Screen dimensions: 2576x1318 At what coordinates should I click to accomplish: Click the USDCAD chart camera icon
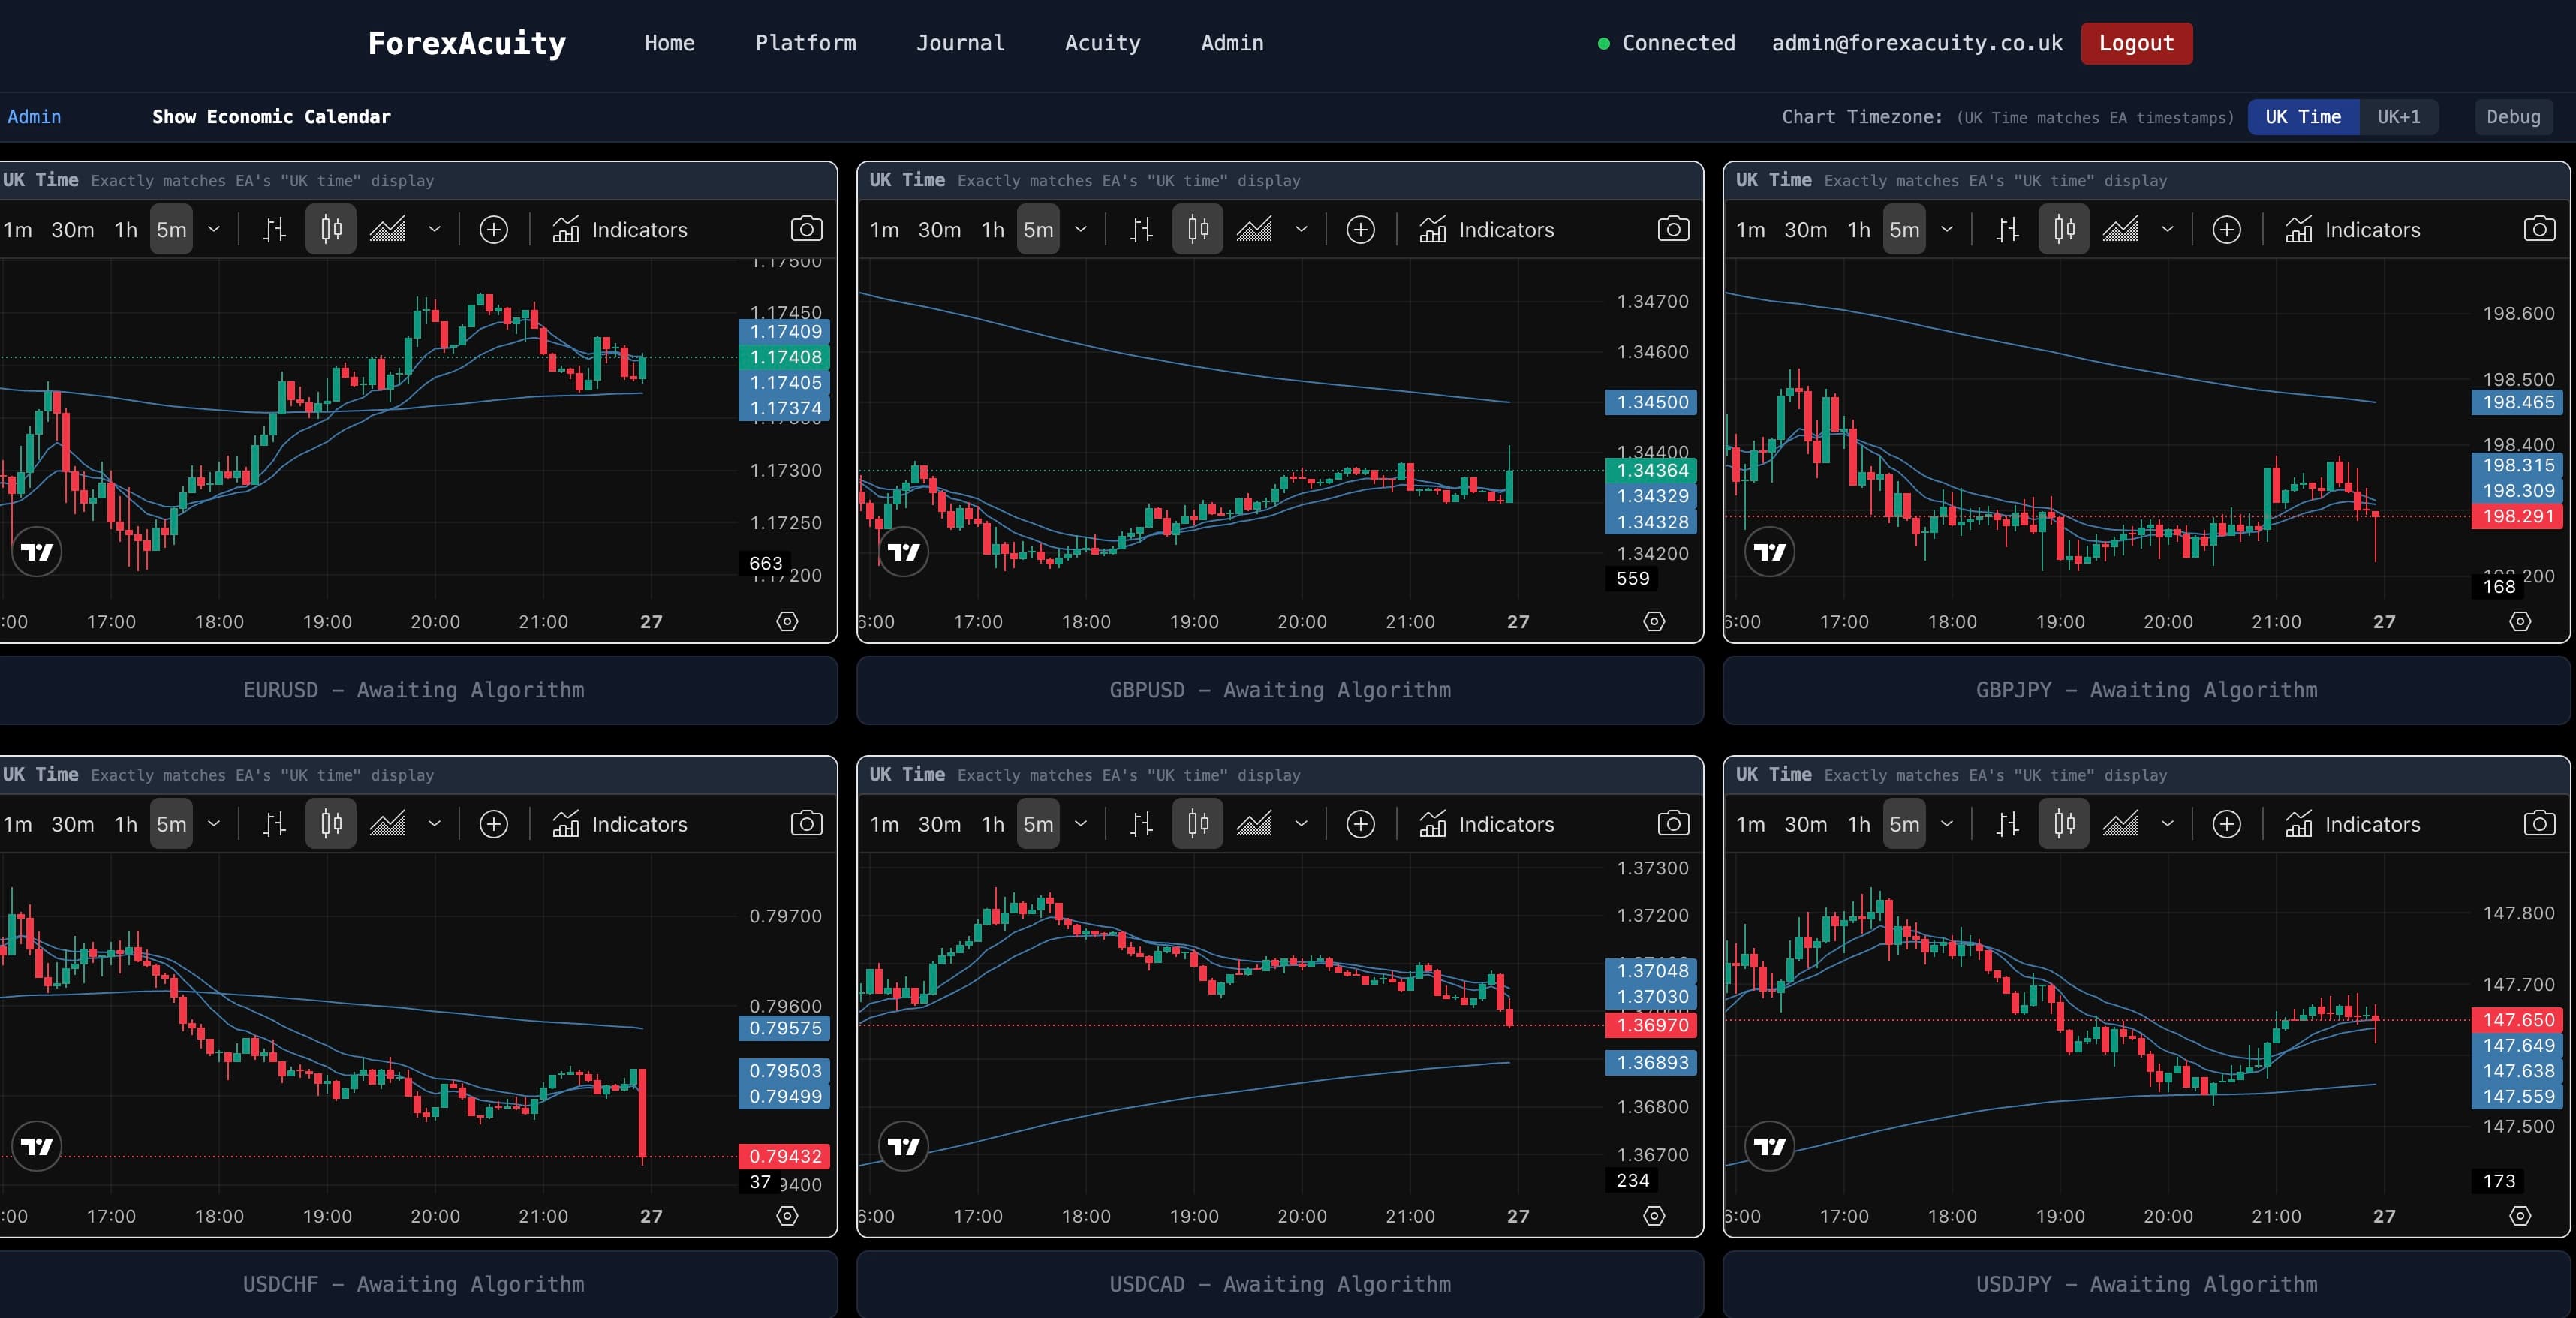(1673, 823)
